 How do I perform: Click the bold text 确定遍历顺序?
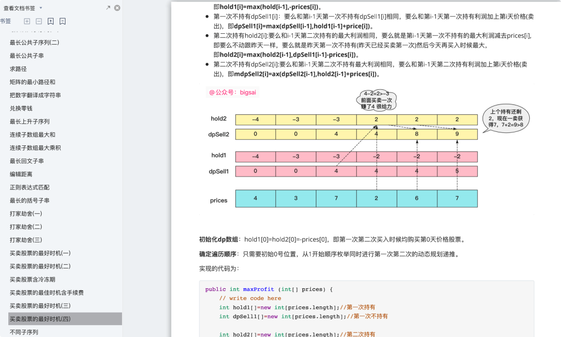218,254
